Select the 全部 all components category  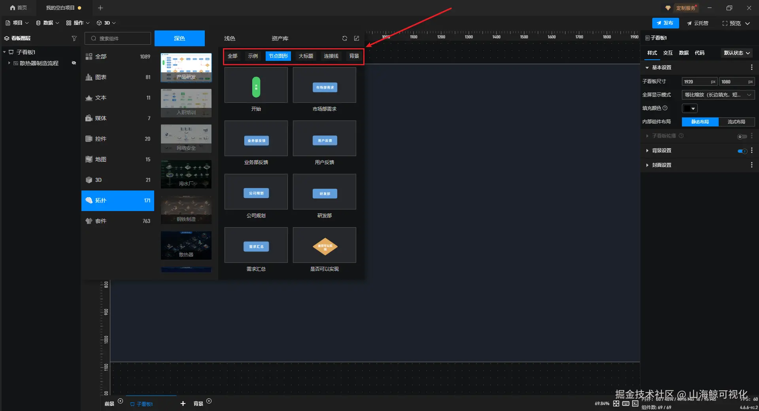tap(118, 57)
